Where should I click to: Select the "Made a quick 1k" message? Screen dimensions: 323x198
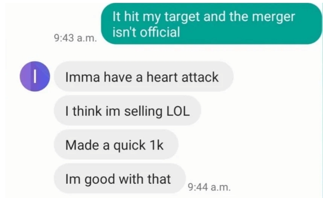pos(116,144)
